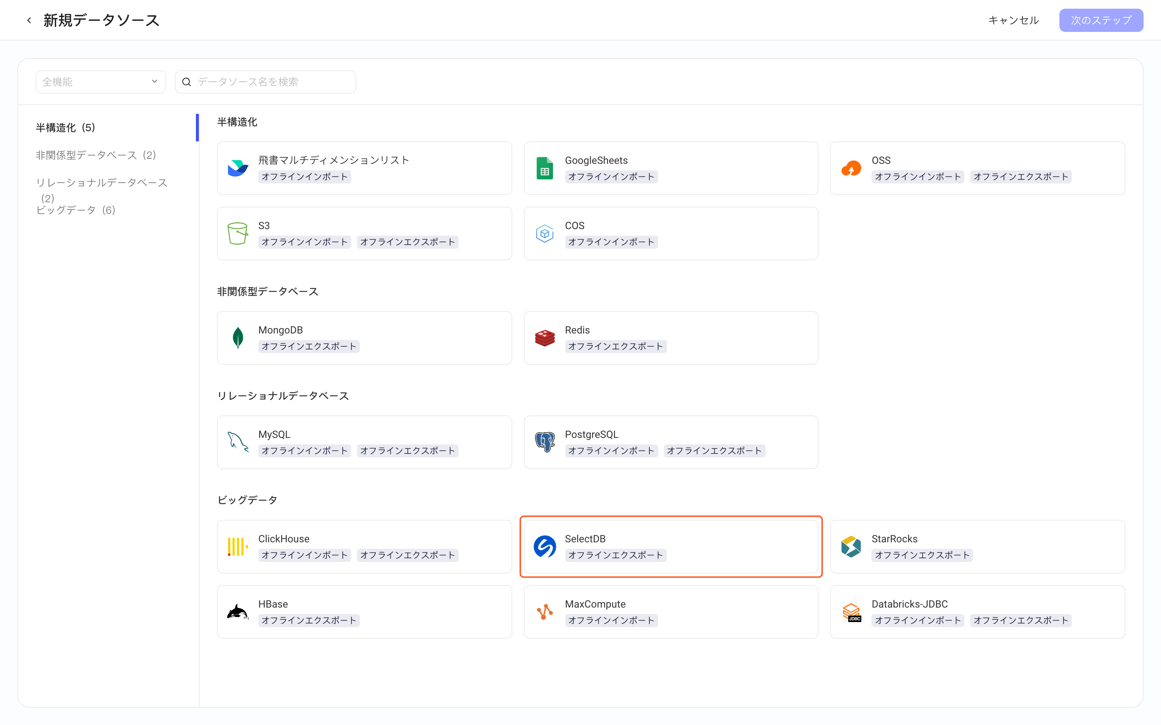Screen dimensions: 1161x725
Task: Click the MySQL dolphin icon
Action: 238,442
